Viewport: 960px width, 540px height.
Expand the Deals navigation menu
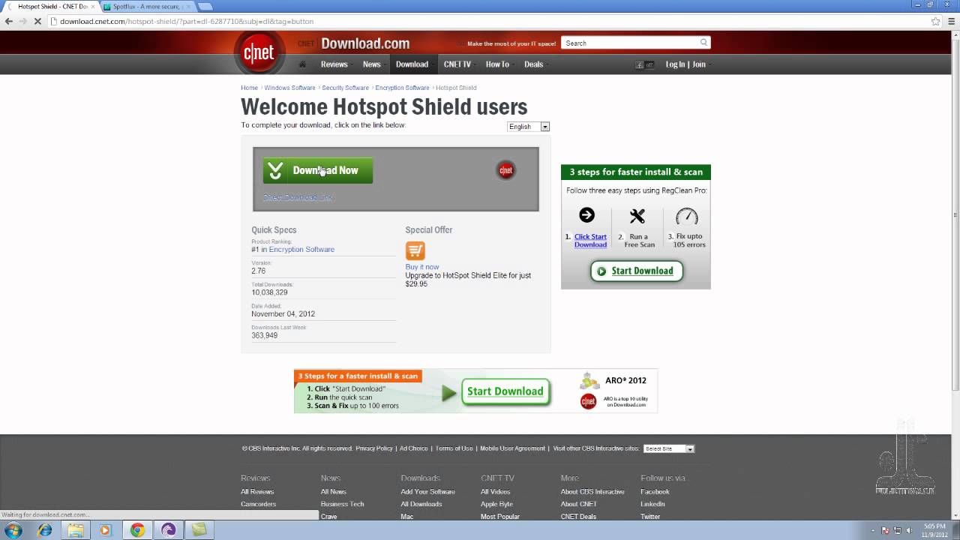pyautogui.click(x=535, y=64)
